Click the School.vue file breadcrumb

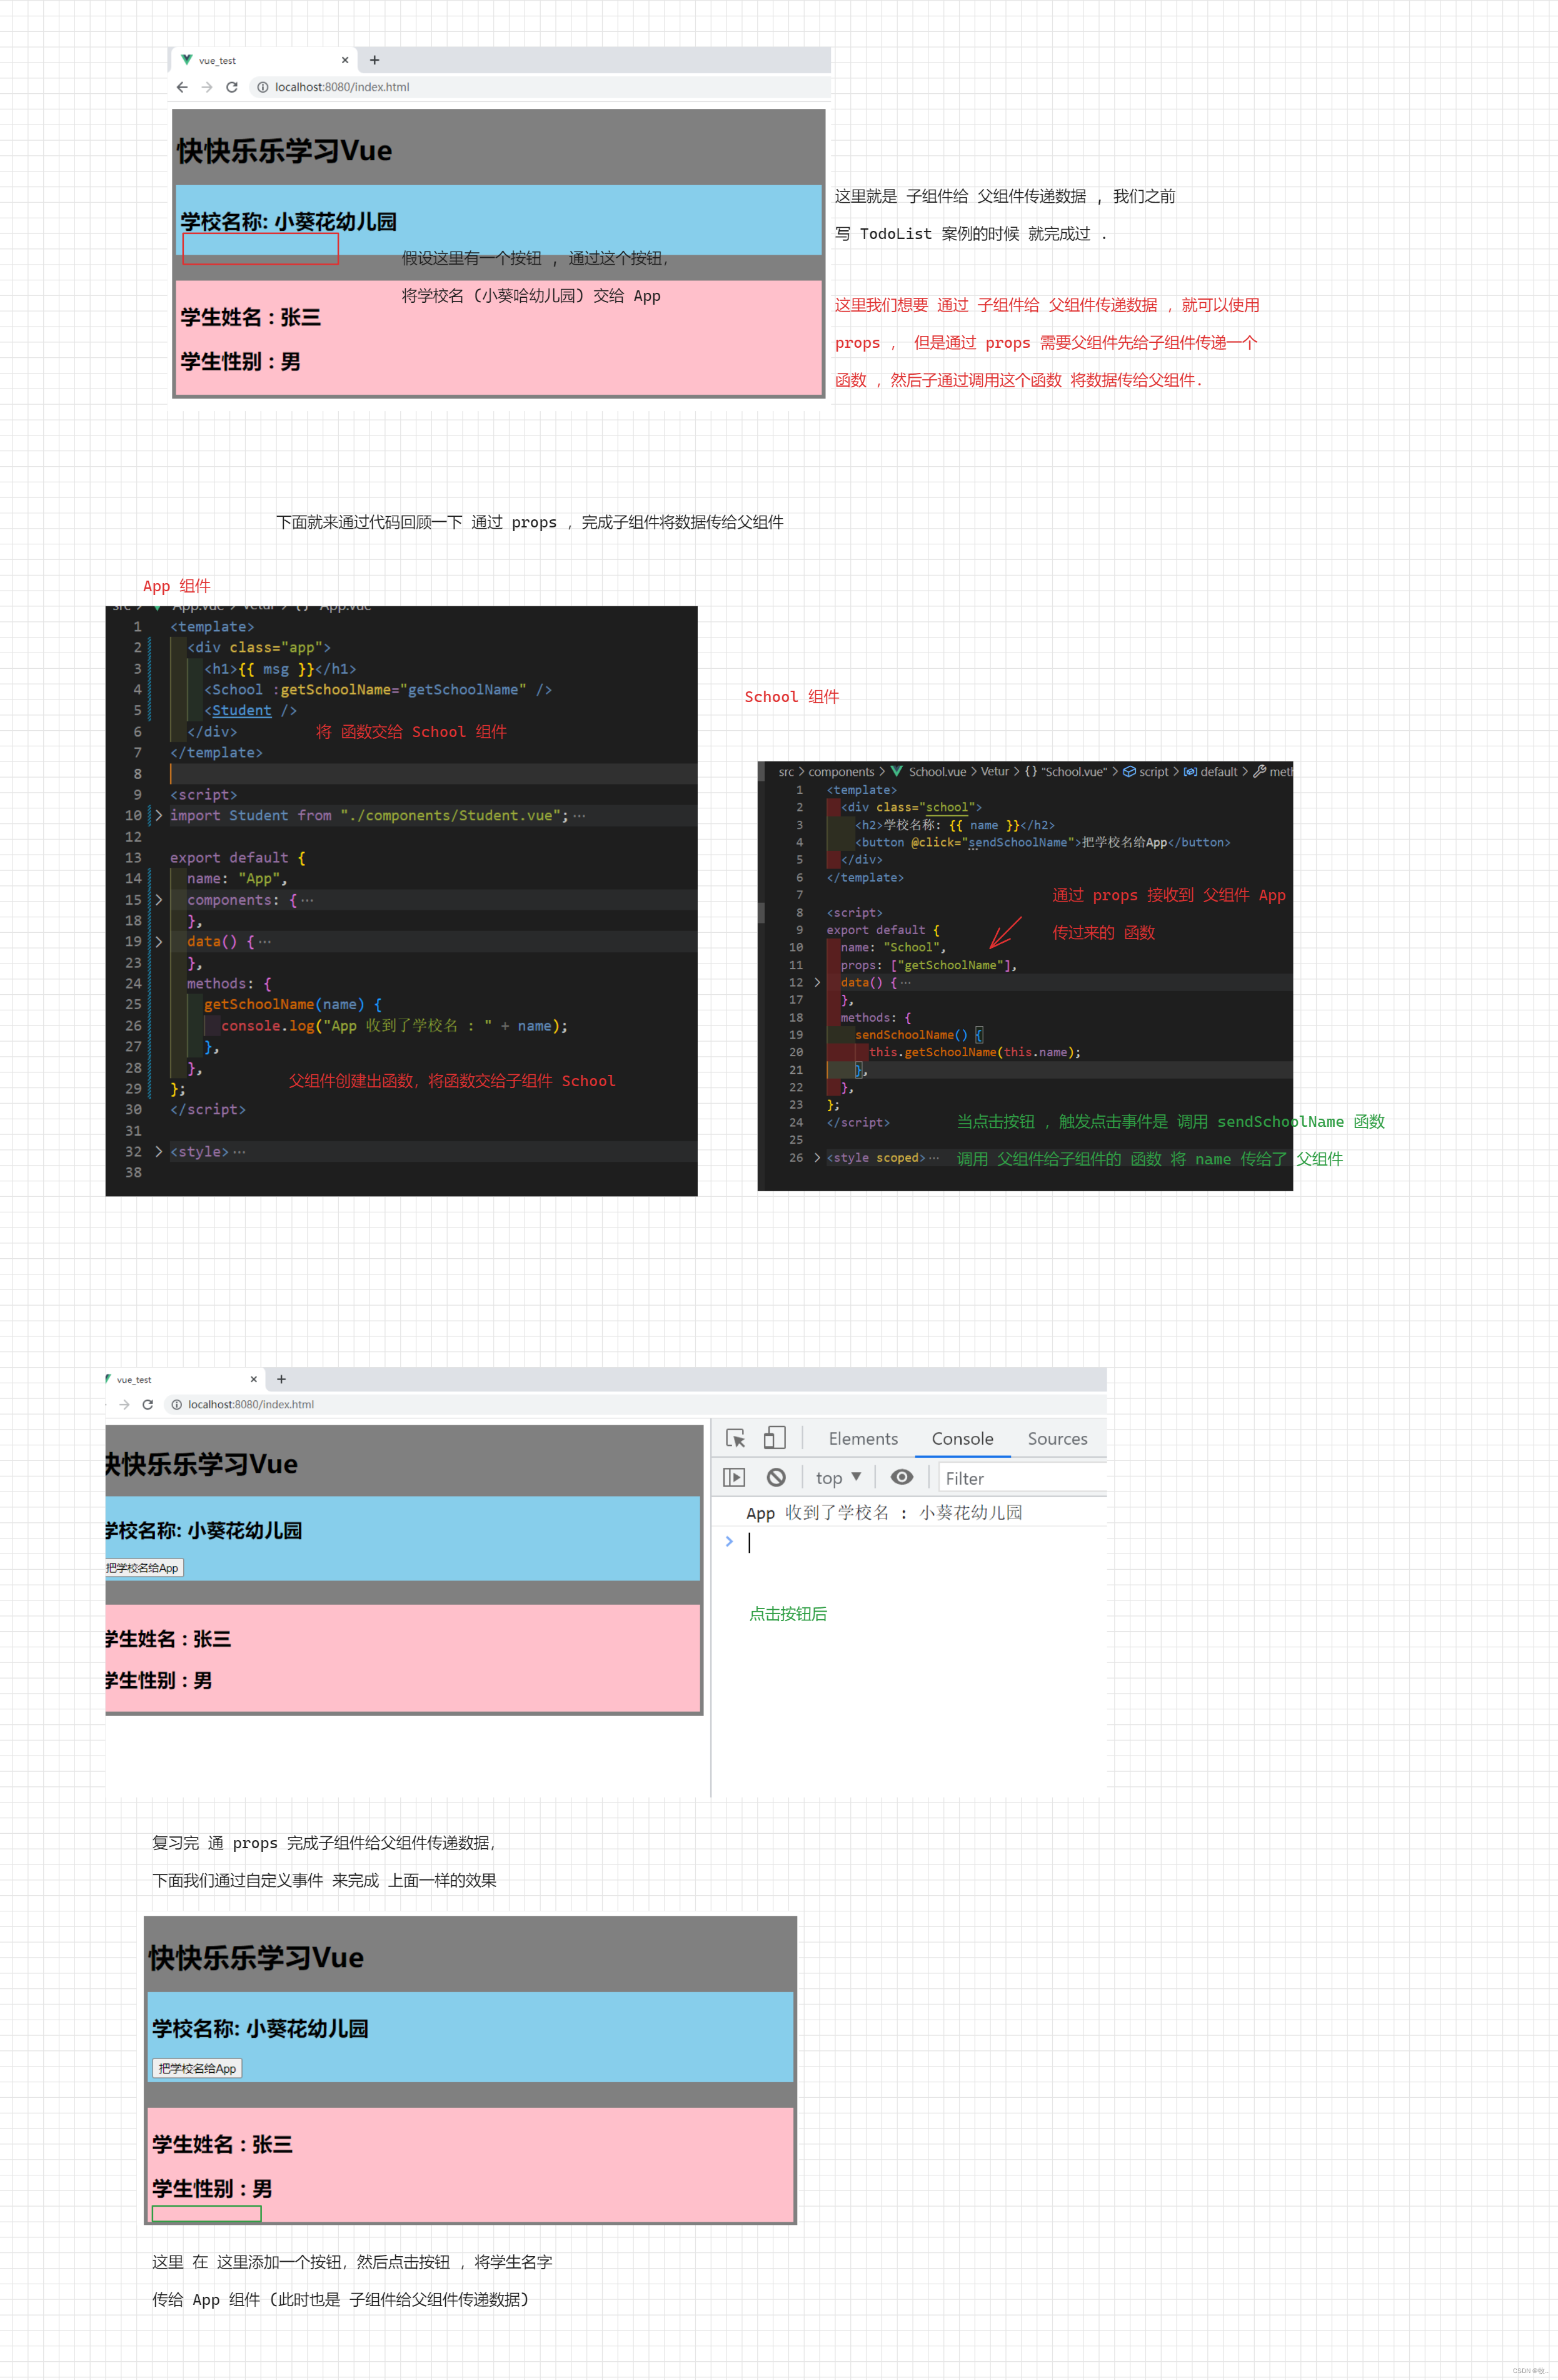coord(937,772)
